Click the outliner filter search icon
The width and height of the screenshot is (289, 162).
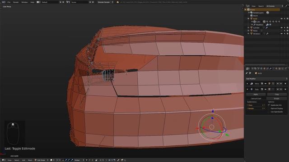(286, 6)
